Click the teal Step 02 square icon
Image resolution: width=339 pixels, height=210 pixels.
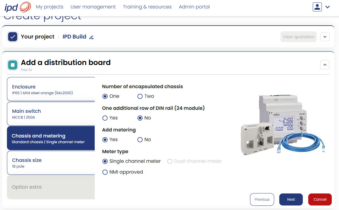point(13,65)
